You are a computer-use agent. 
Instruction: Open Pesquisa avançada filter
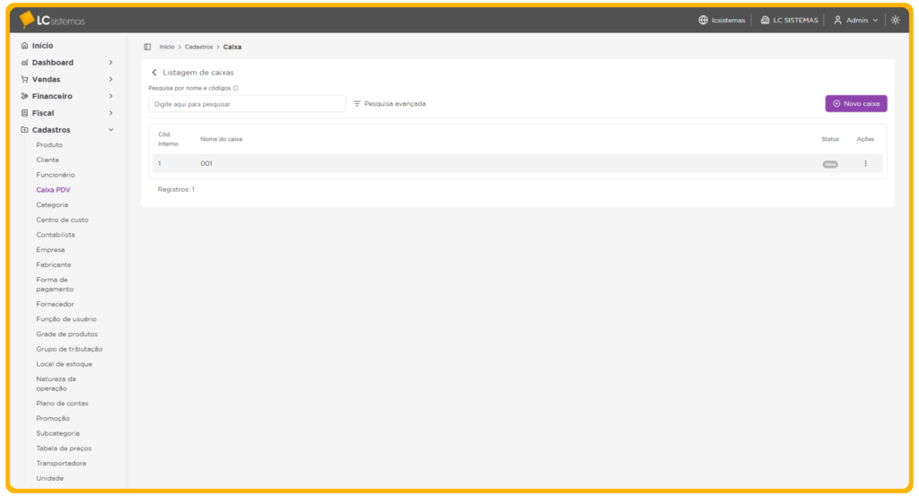[x=389, y=104]
